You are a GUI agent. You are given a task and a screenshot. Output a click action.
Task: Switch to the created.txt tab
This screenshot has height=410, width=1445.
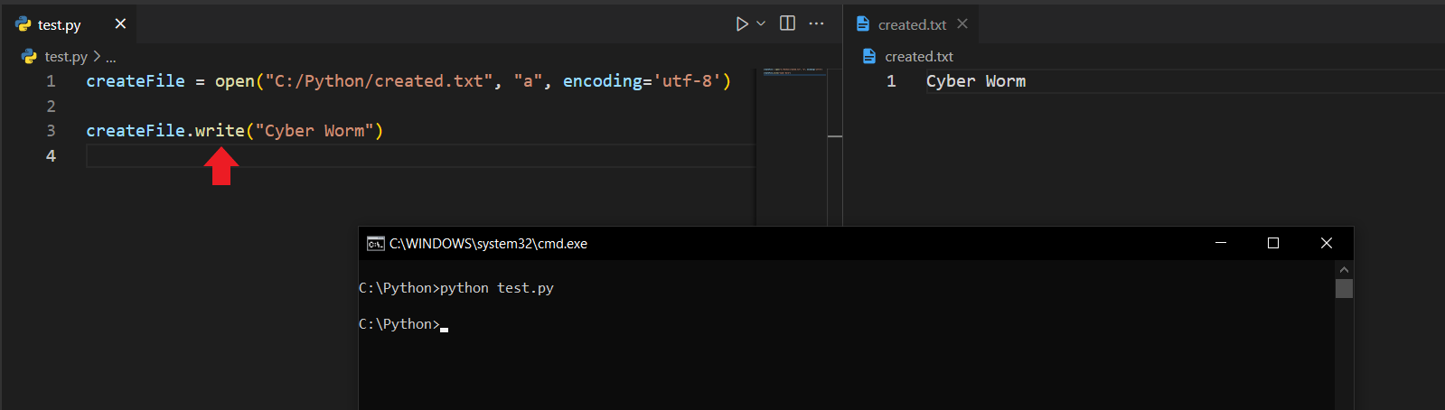click(x=911, y=25)
